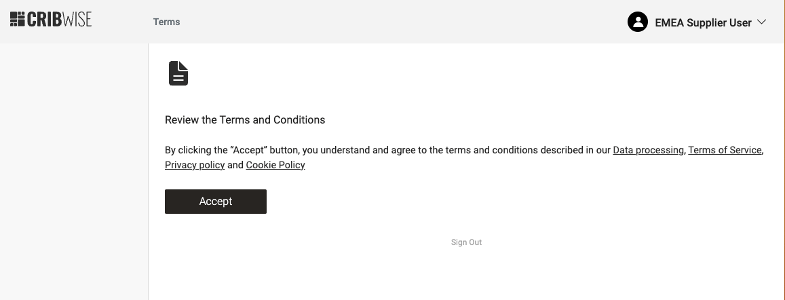Click the sidebar vertical divider line
This screenshot has height=300, width=785.
148,170
